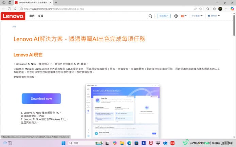This screenshot has height=147, width=236.
Task: Open Dropbox from the taskbar
Action: tap(158, 143)
